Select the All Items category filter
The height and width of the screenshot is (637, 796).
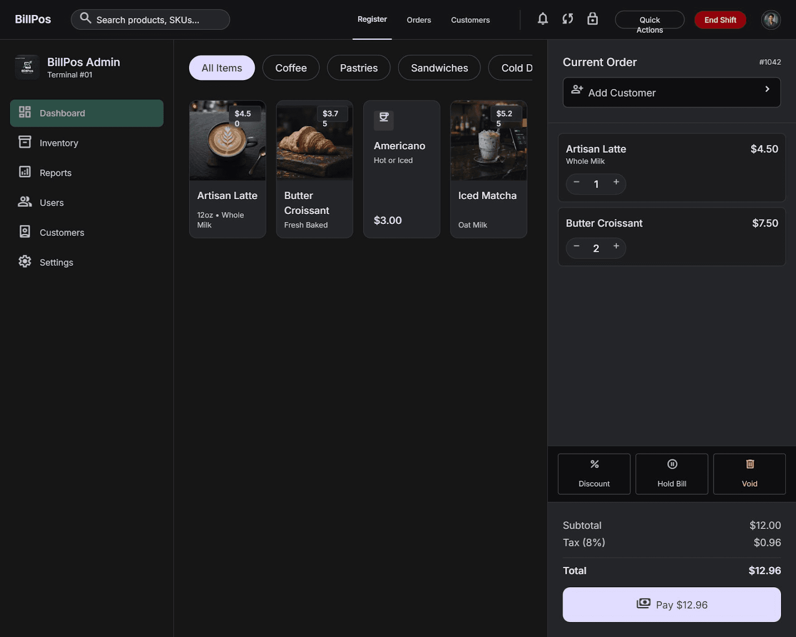click(222, 68)
